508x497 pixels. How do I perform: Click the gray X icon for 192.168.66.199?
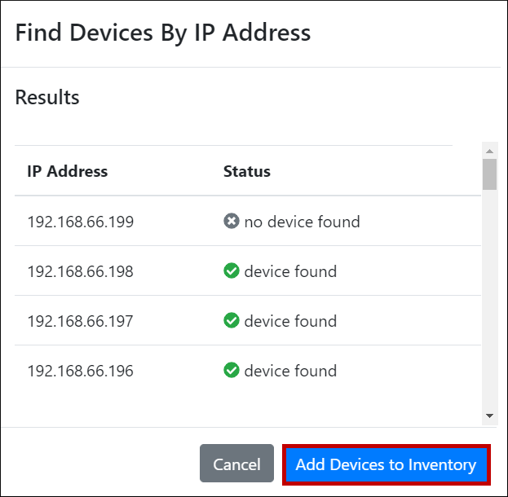[232, 222]
